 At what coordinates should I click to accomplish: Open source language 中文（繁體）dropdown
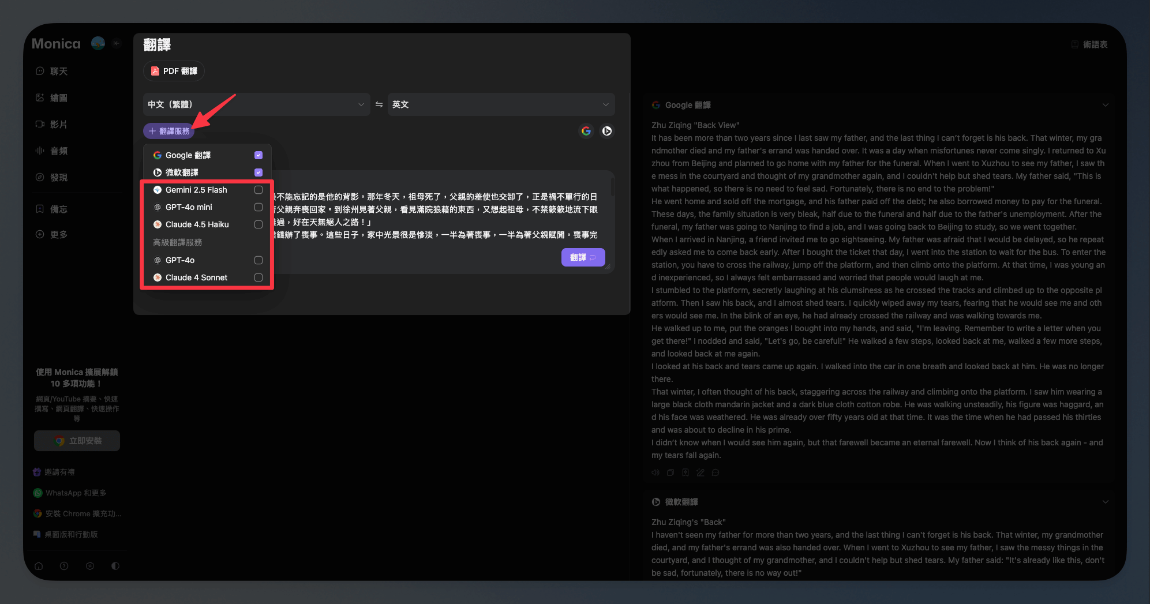point(256,104)
